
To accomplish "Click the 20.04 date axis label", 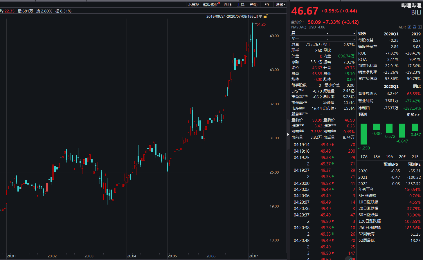I will coord(132,256).
